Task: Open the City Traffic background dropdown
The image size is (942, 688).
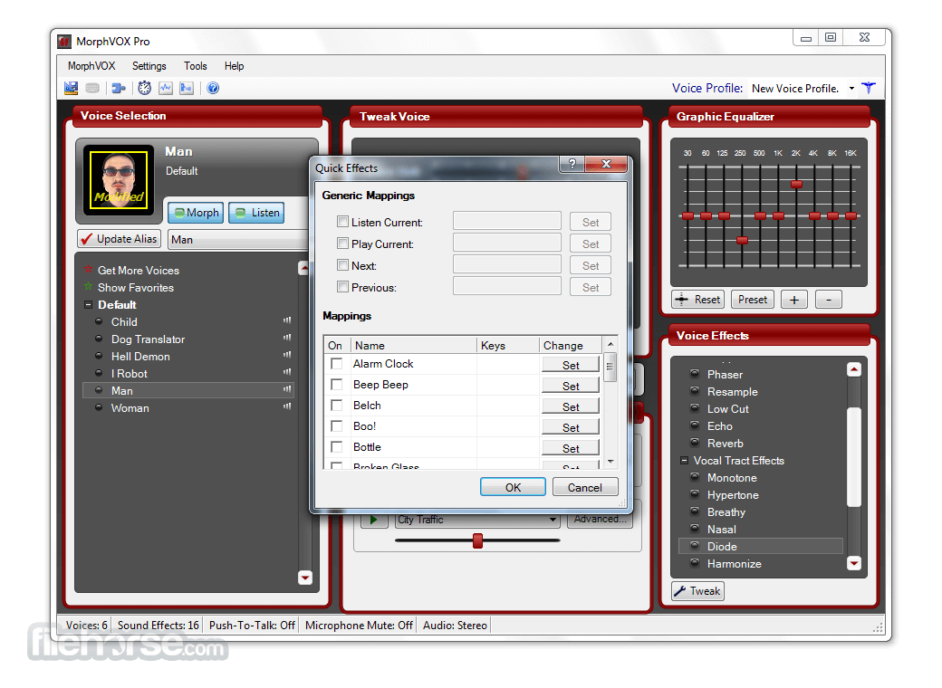Action: [553, 520]
